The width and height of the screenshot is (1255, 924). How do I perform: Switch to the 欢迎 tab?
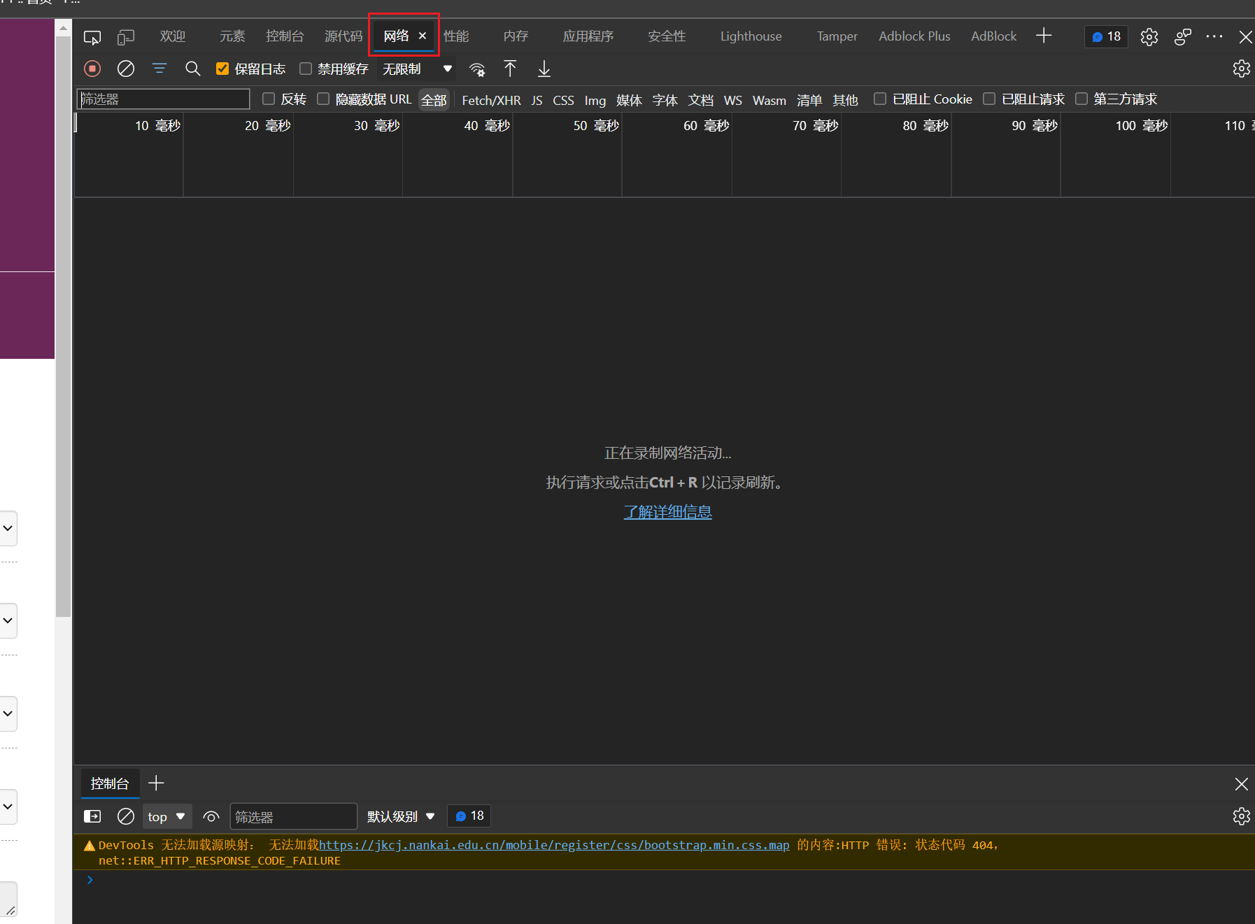pos(172,36)
